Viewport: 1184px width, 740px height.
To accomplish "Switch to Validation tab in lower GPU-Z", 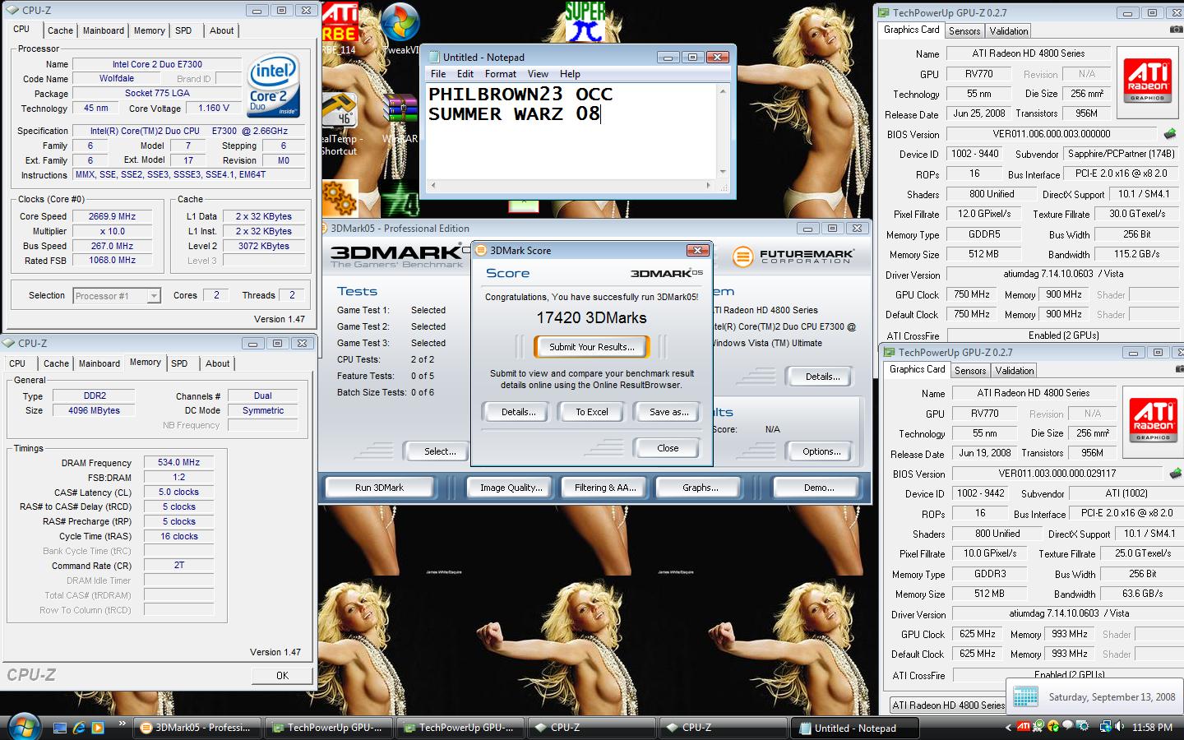I will tap(1015, 371).
